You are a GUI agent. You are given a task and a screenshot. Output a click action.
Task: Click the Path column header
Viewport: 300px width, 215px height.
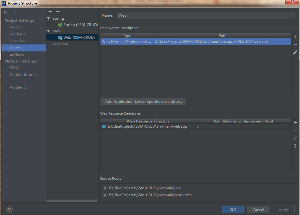[x=222, y=36]
